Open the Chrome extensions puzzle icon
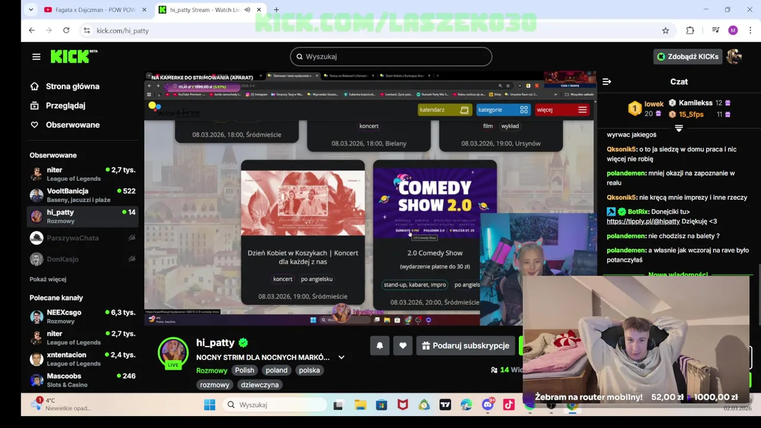 690,30
